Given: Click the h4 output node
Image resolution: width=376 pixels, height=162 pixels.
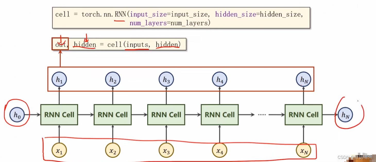Looking at the screenshot, I should tap(220, 79).
